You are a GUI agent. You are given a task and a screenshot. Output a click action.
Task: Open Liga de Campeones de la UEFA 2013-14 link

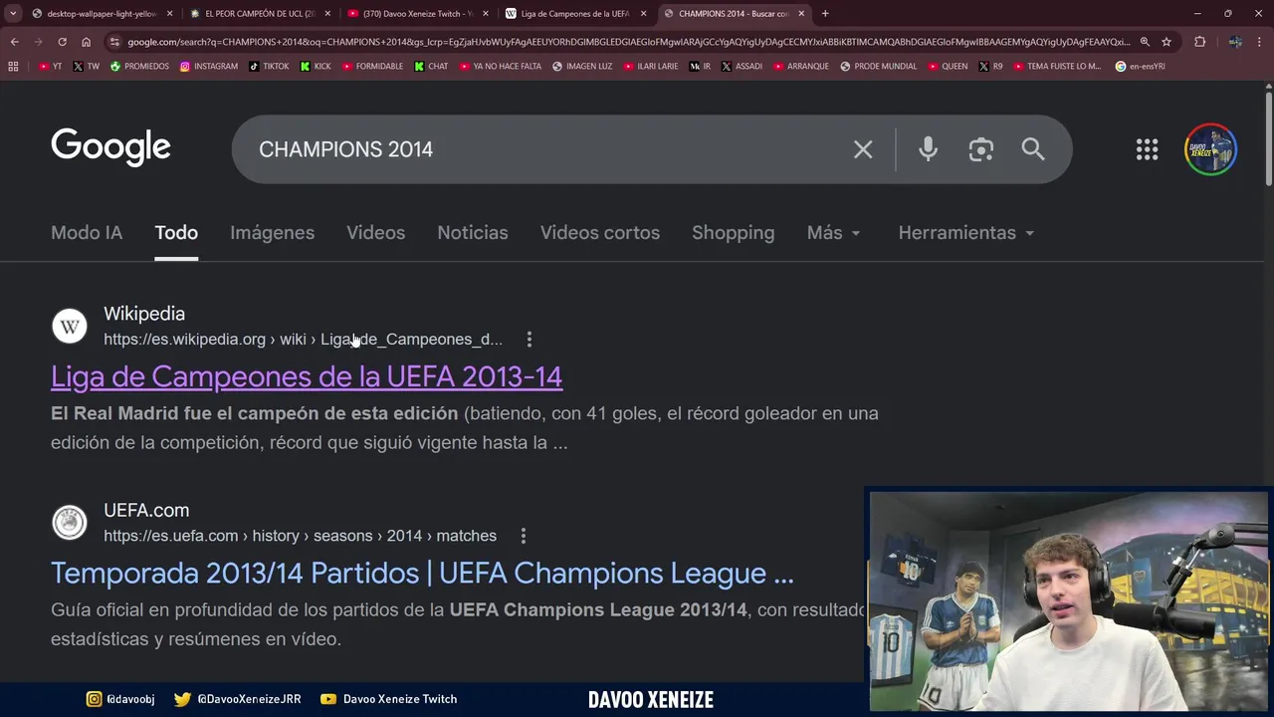(x=307, y=376)
